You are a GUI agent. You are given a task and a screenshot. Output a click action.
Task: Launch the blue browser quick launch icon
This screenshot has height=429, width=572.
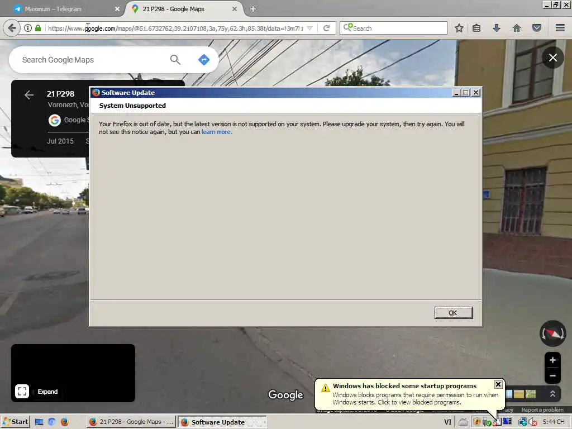[51, 422]
